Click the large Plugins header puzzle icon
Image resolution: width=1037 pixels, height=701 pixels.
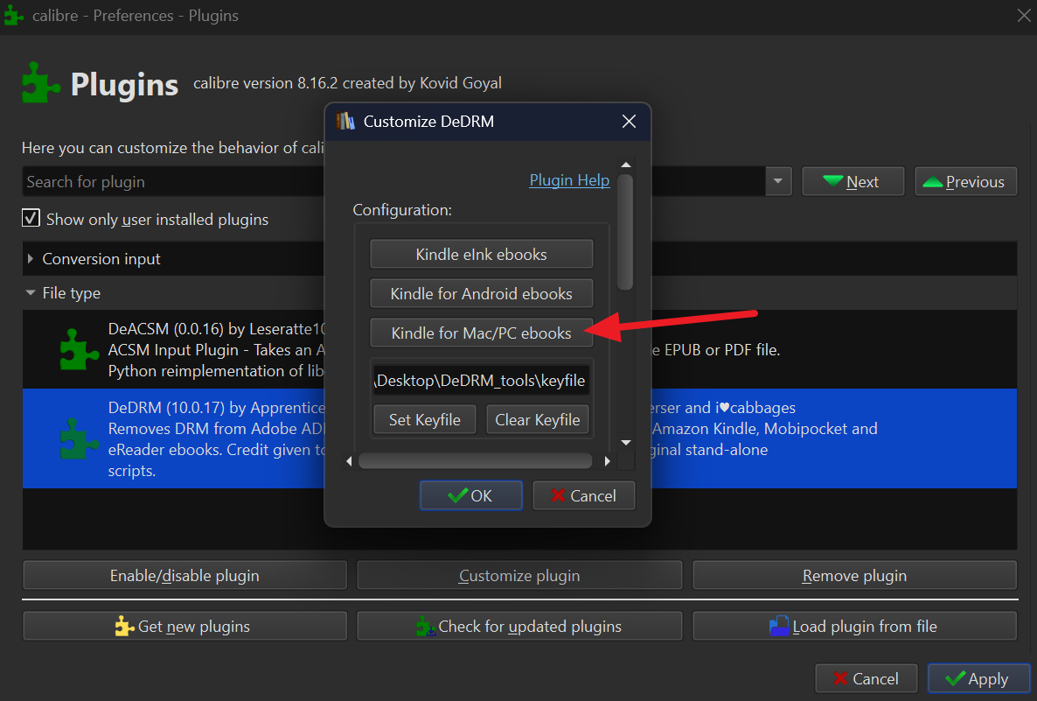[41, 85]
